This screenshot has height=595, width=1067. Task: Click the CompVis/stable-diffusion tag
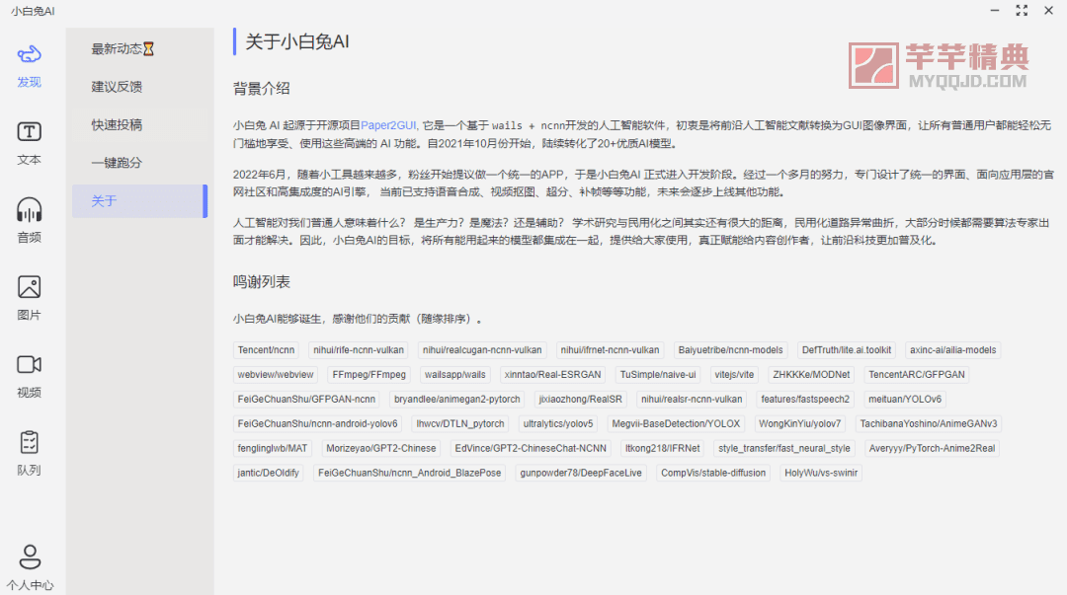pyautogui.click(x=713, y=473)
